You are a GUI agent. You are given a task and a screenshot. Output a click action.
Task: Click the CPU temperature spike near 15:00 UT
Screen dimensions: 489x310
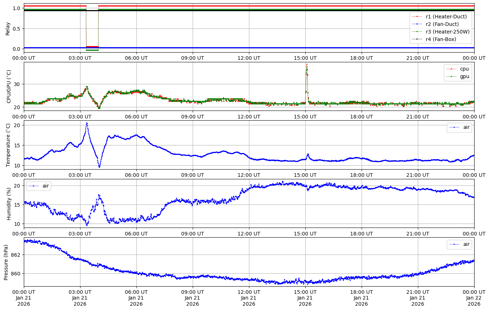307,65
